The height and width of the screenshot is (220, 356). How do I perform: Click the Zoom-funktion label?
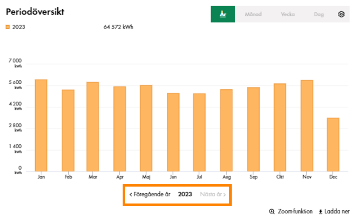(295, 212)
